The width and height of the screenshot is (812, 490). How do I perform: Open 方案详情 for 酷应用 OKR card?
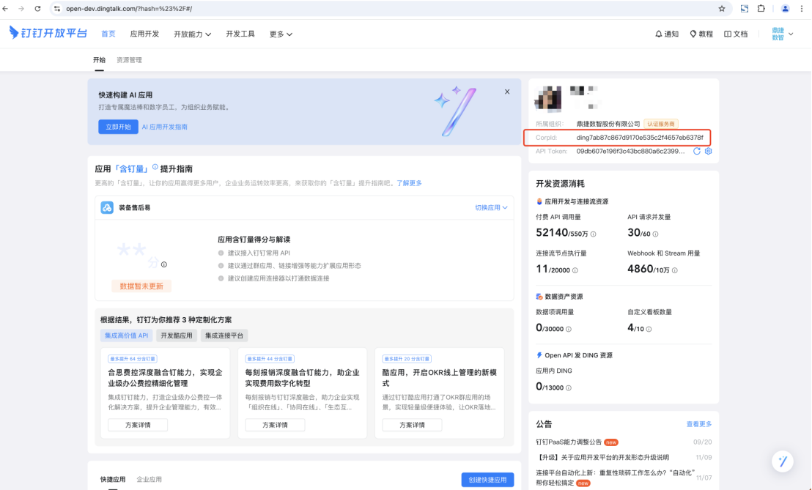(412, 425)
